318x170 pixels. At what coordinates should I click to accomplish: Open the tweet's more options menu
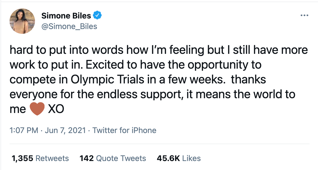(304, 16)
